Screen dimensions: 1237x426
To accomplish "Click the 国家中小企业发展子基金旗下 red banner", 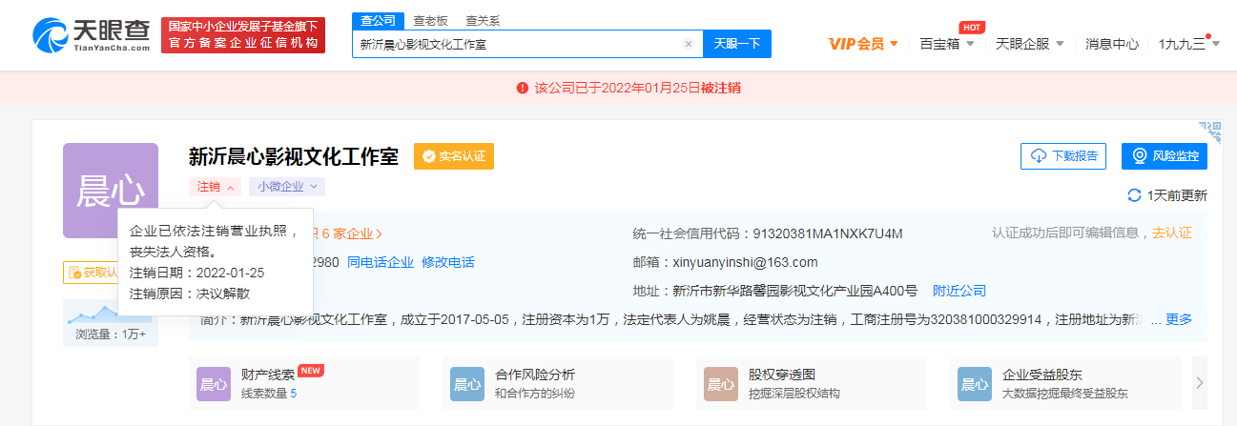I will (x=243, y=35).
